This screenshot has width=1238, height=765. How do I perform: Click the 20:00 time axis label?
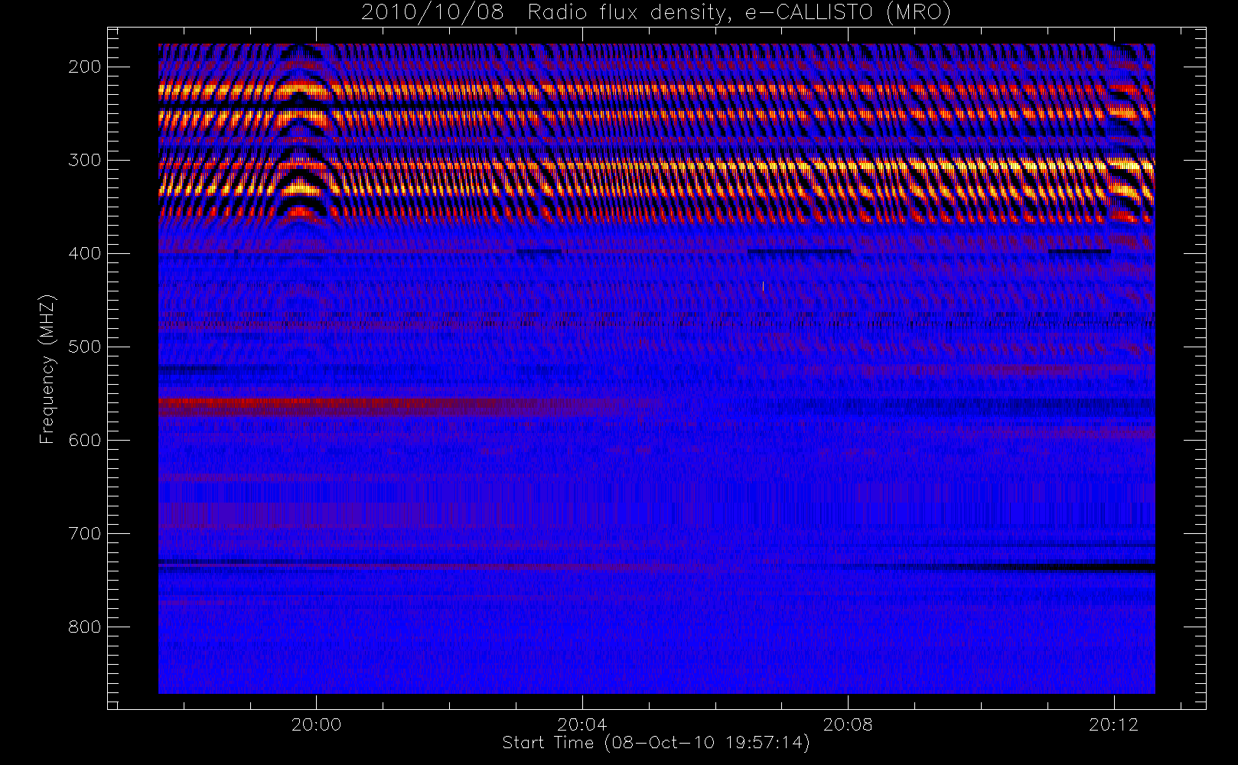316,724
